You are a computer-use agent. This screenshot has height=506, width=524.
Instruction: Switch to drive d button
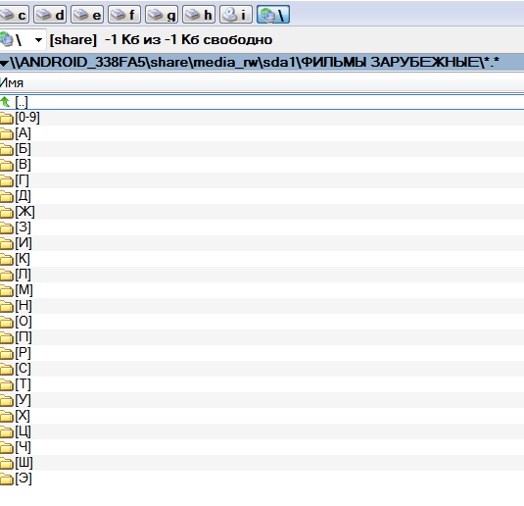coord(50,15)
